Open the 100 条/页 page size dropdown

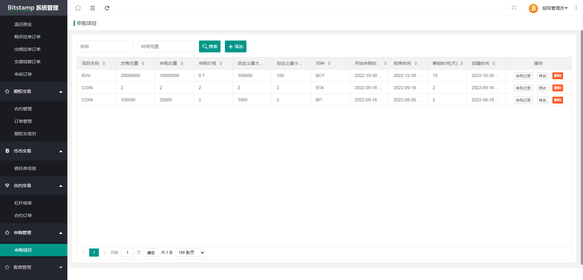click(191, 253)
